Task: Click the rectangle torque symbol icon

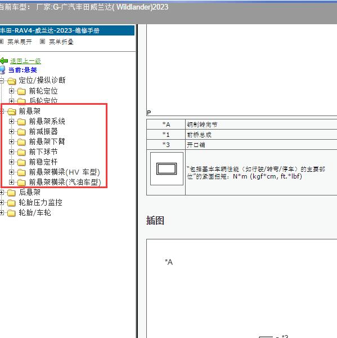Action: [x=167, y=168]
